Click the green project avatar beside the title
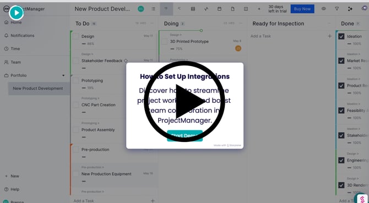 tap(141, 9)
